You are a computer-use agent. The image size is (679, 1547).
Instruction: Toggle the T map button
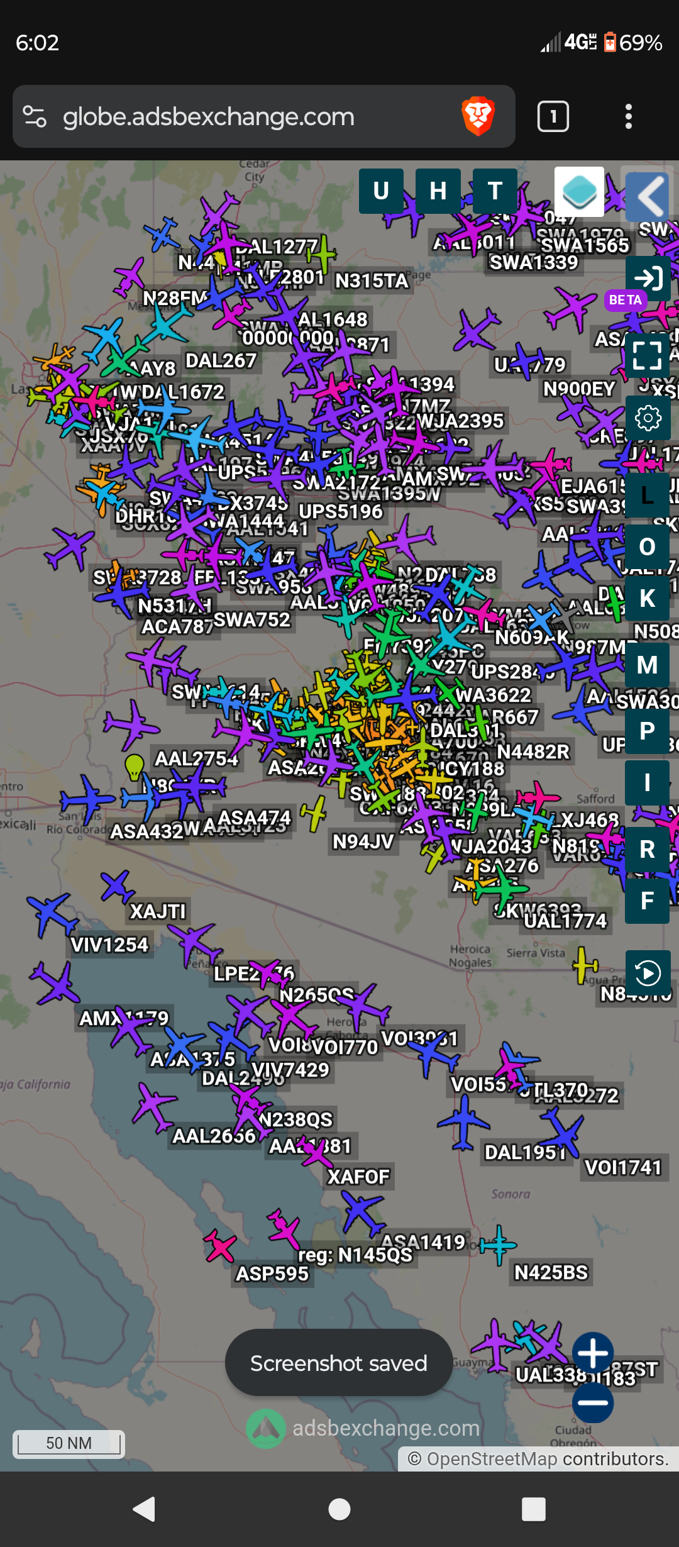point(495,191)
